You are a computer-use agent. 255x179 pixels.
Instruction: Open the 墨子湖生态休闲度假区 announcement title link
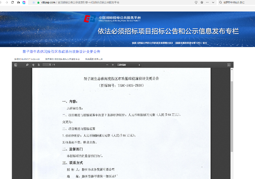[61, 51]
